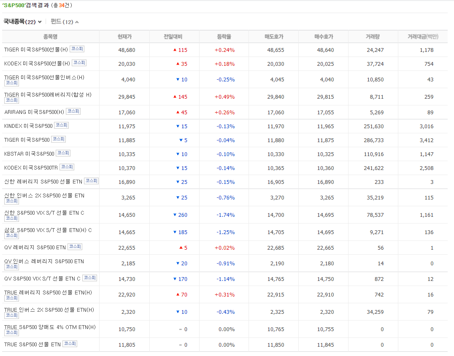Click the 3,016 trading value cell

coord(427,127)
